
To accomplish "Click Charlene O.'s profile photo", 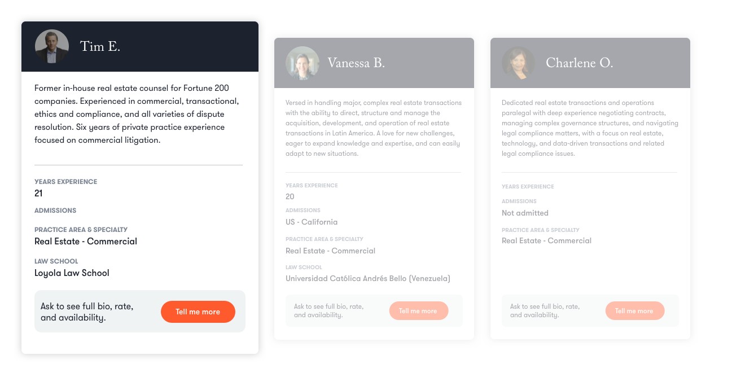I will pyautogui.click(x=518, y=63).
